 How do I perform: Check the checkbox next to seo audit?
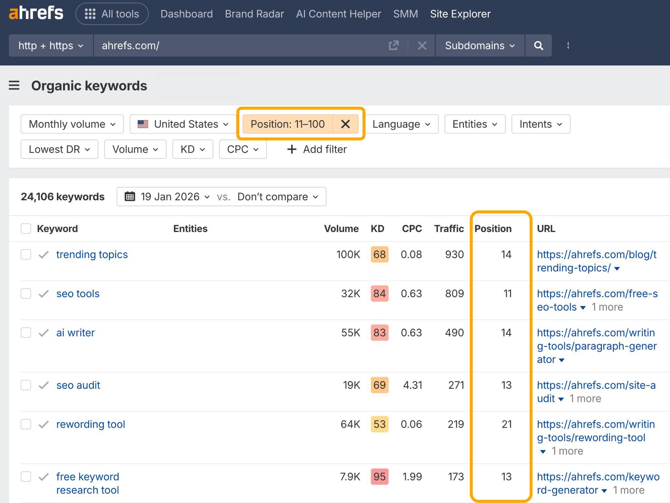[x=26, y=385]
